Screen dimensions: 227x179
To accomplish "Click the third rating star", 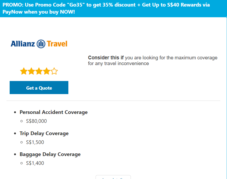I will click(39, 71).
